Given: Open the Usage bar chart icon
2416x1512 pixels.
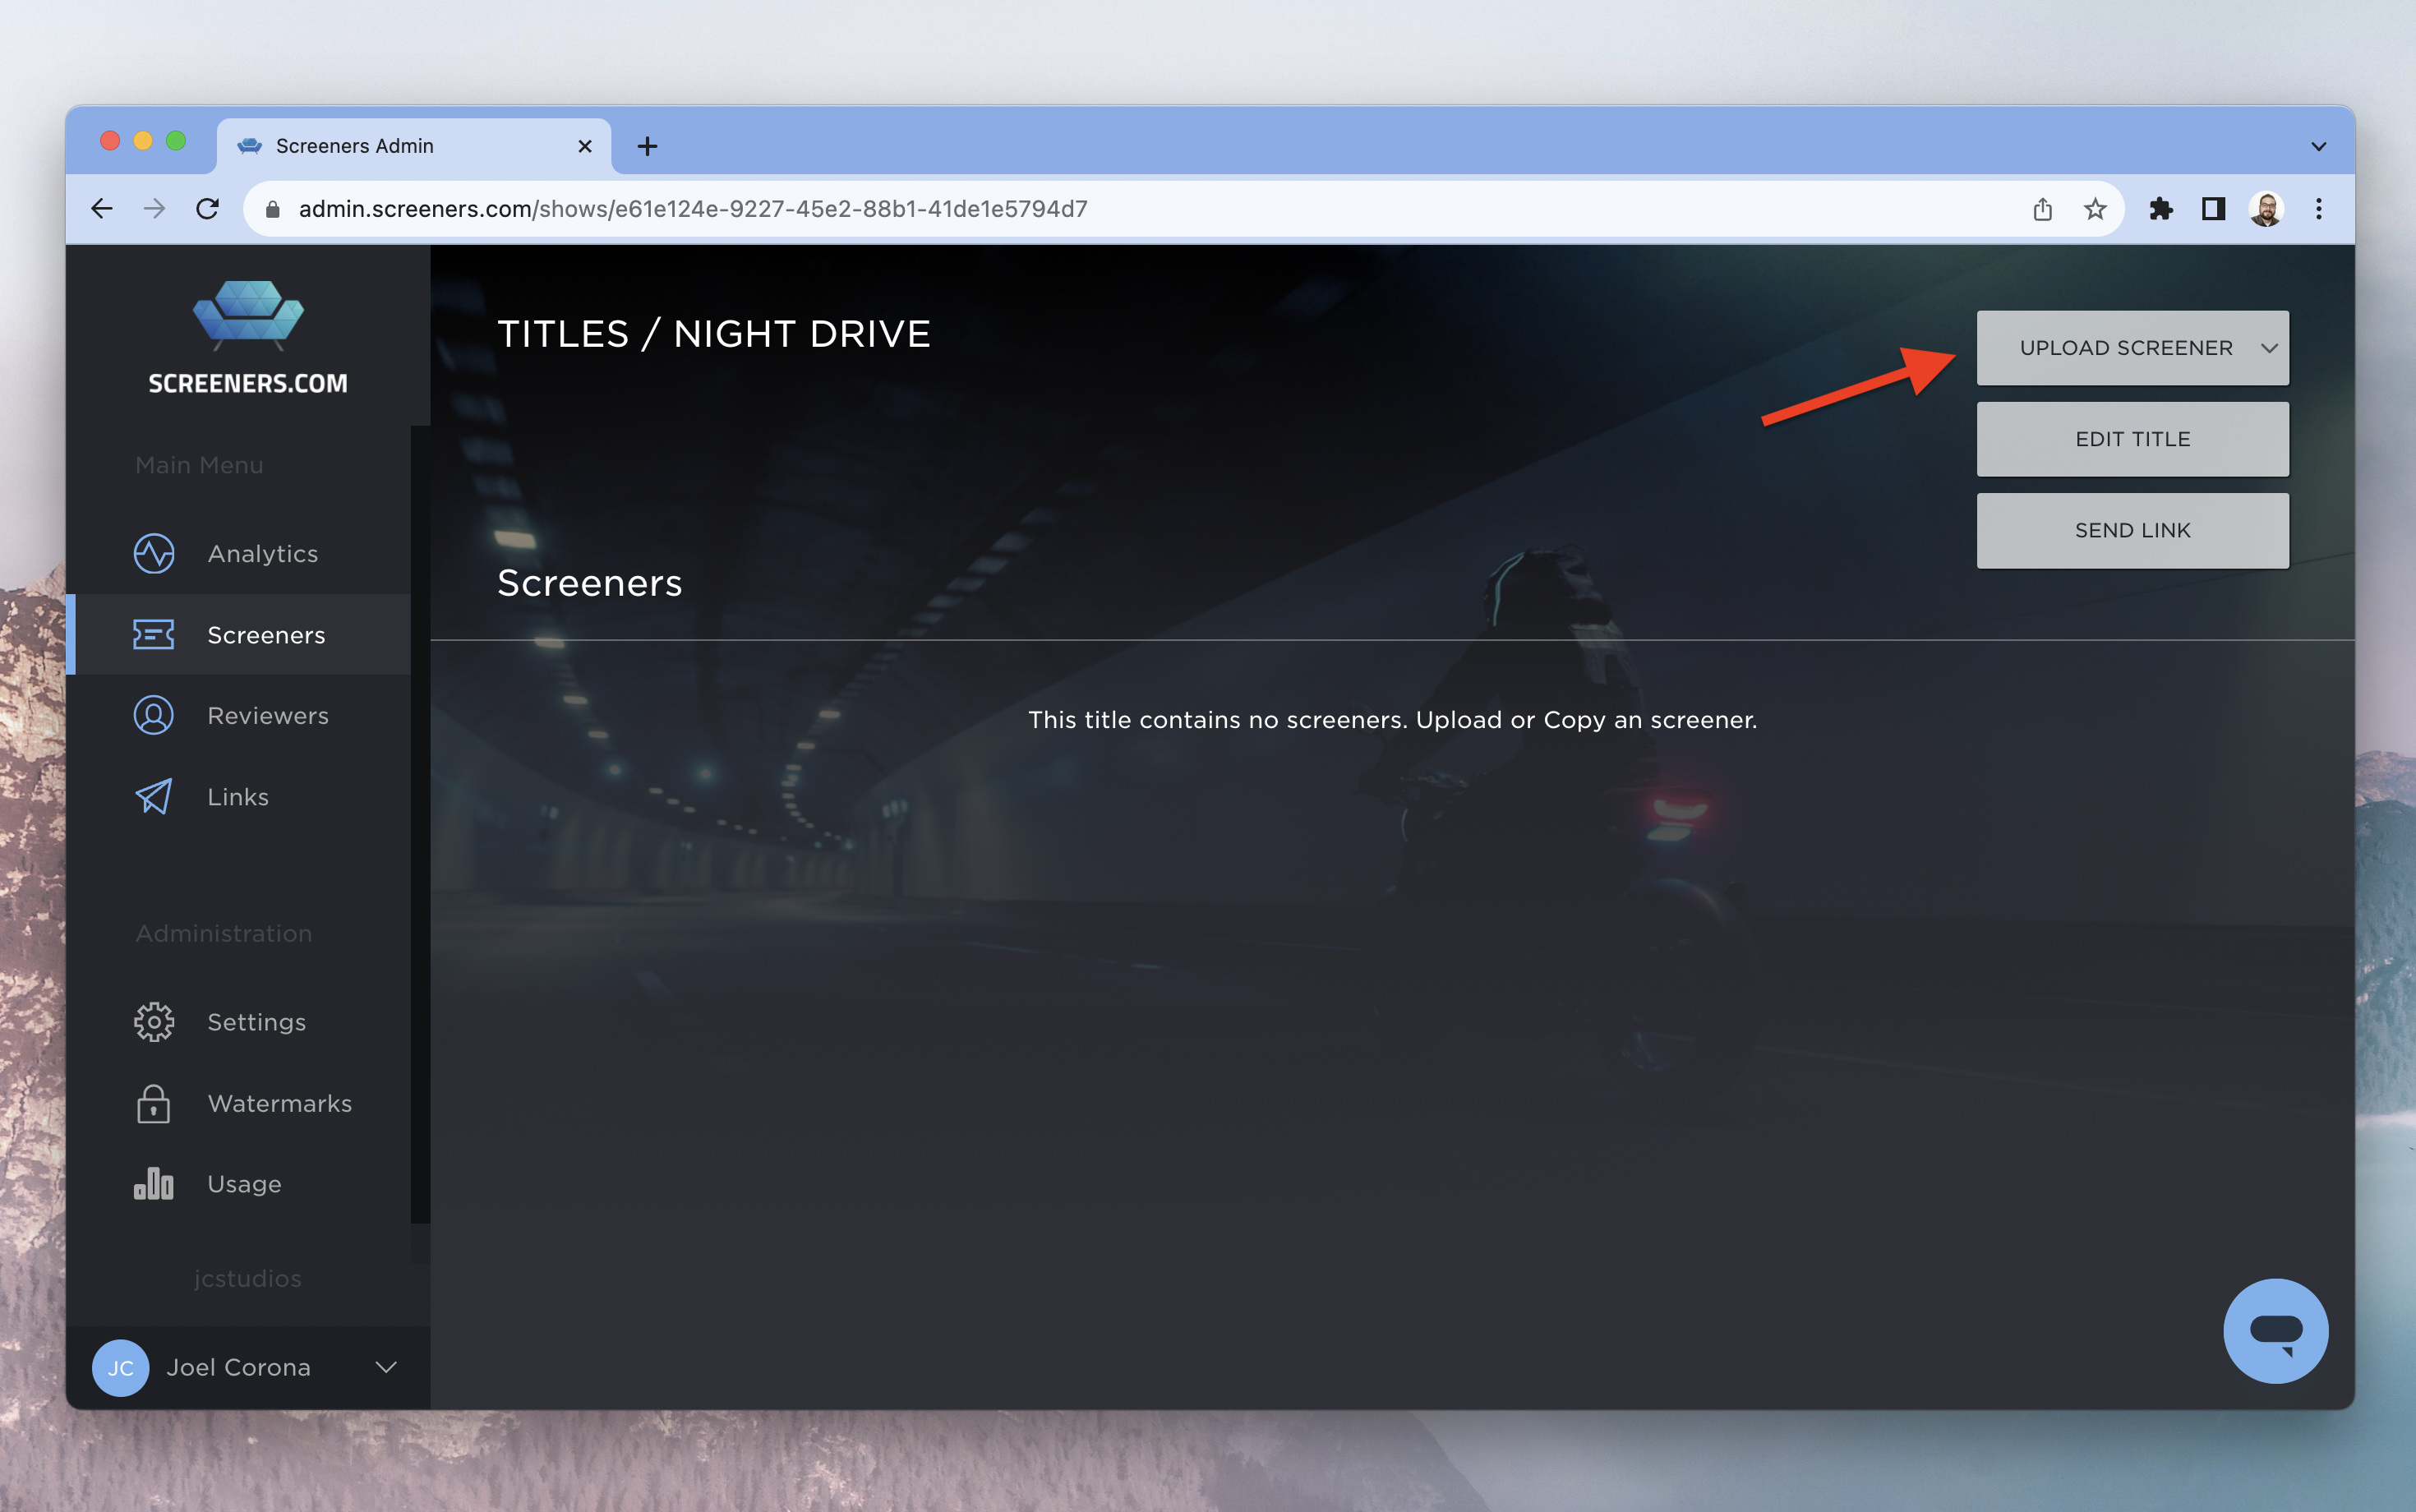Looking at the screenshot, I should coord(153,1184).
